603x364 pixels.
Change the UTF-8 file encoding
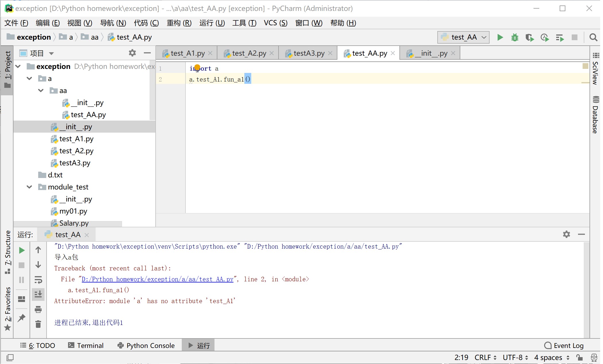click(x=515, y=357)
